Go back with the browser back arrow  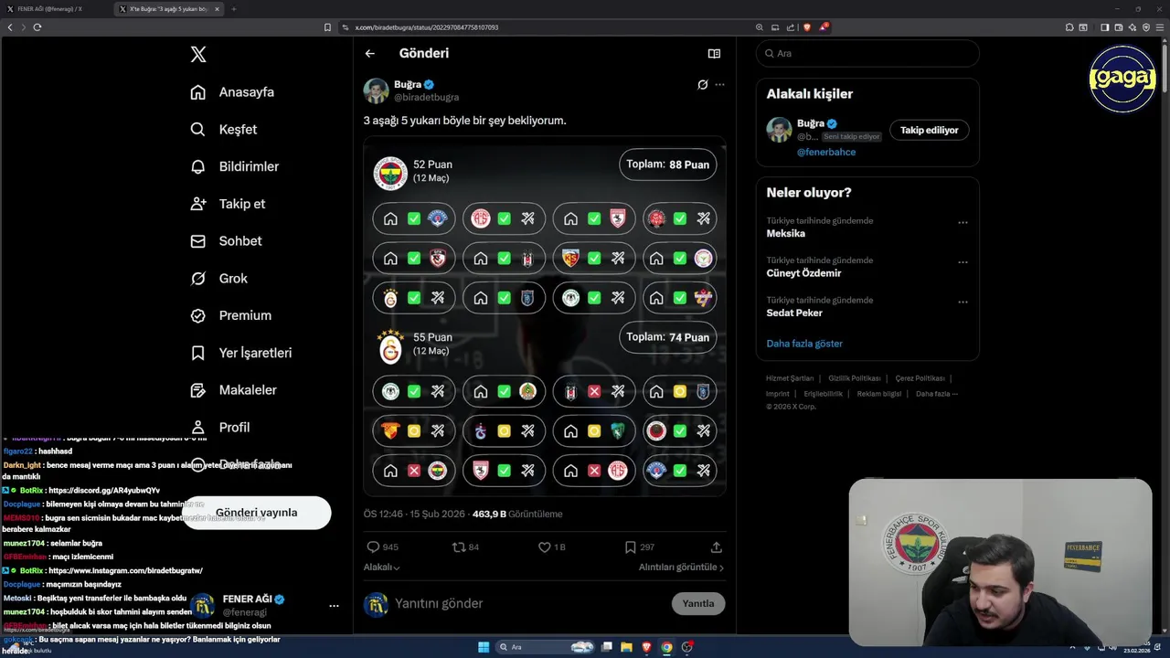tap(10, 27)
